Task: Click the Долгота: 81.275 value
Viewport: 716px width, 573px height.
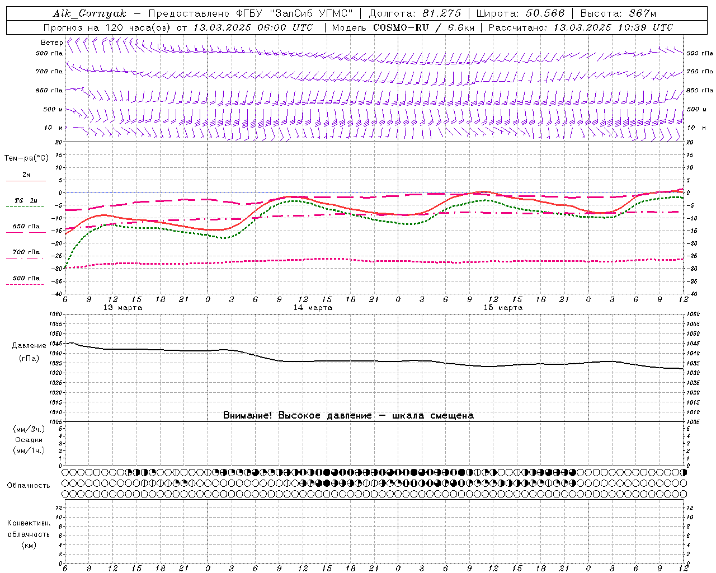Action: click(x=415, y=13)
